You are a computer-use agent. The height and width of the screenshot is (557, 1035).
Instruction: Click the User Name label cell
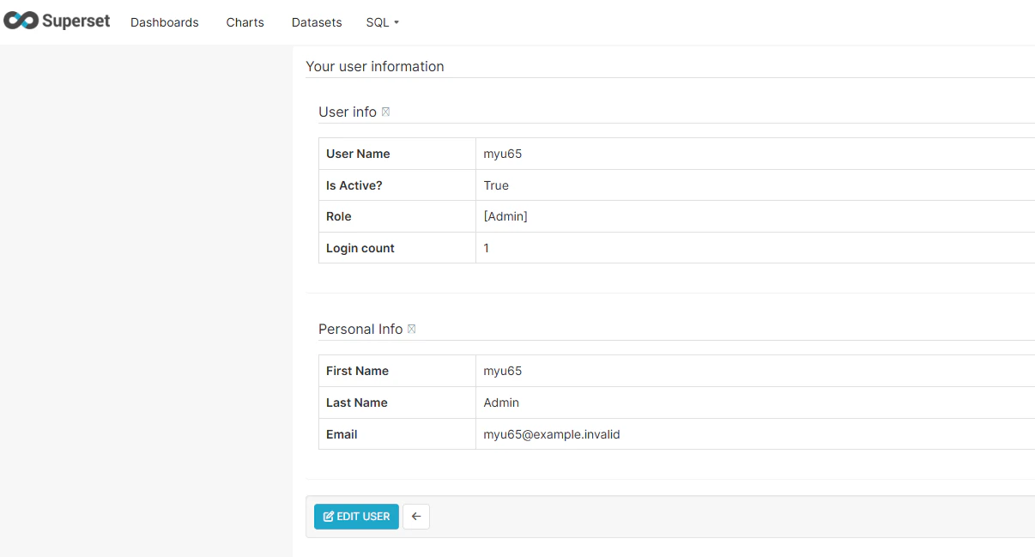pos(397,154)
